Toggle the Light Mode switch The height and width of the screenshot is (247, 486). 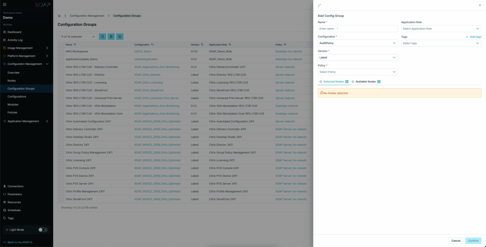[43, 229]
